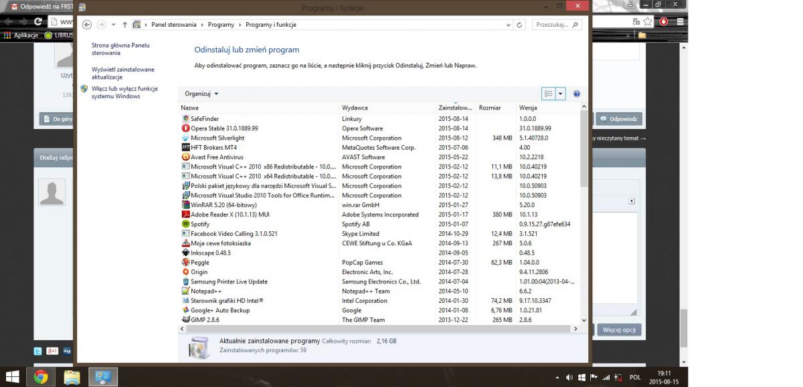The height and width of the screenshot is (387, 803).
Task: Expand arrow after Panel sterowania breadcrumb
Action: (202, 25)
